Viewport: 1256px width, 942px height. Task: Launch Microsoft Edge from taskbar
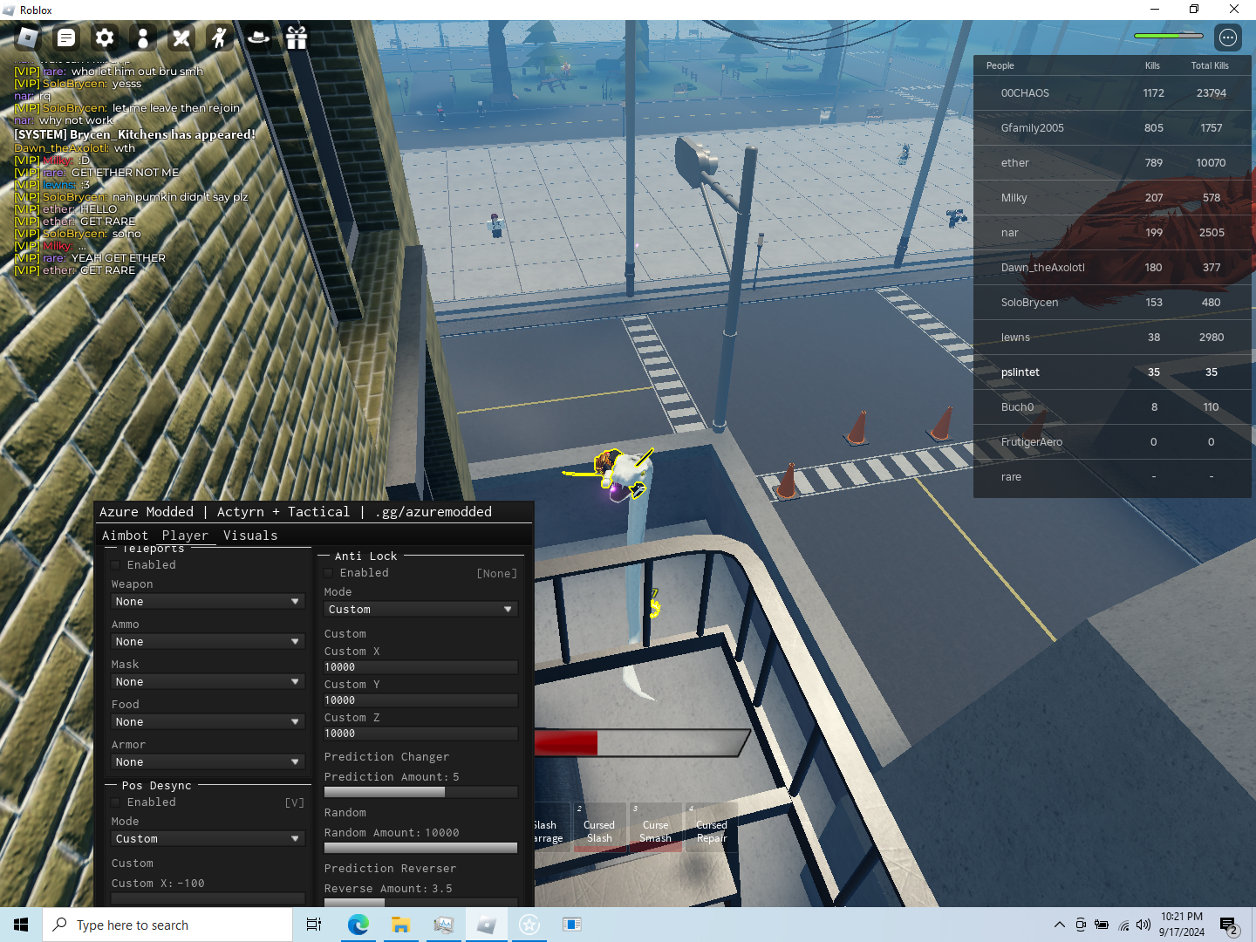358,925
